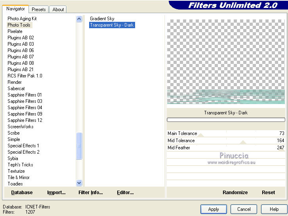The image size is (288, 216).
Task: Open the Help button
Action: 274,209
